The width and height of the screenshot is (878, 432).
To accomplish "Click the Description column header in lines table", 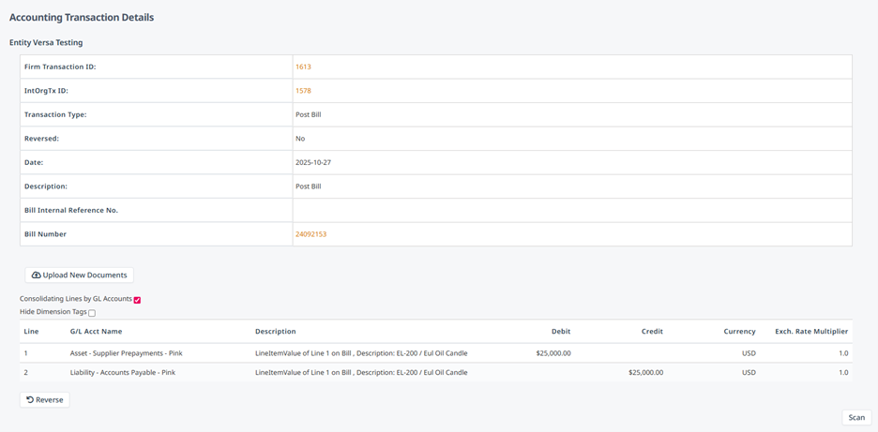I will 276,332.
